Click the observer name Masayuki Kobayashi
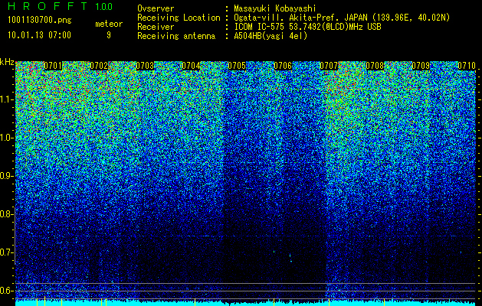The image size is (482, 306). click(275, 8)
